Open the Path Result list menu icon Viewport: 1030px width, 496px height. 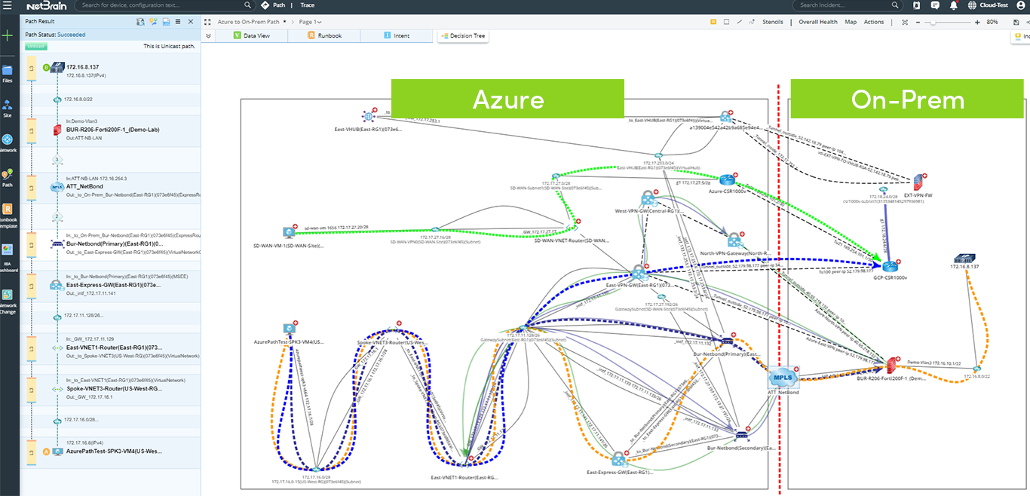click(x=178, y=22)
